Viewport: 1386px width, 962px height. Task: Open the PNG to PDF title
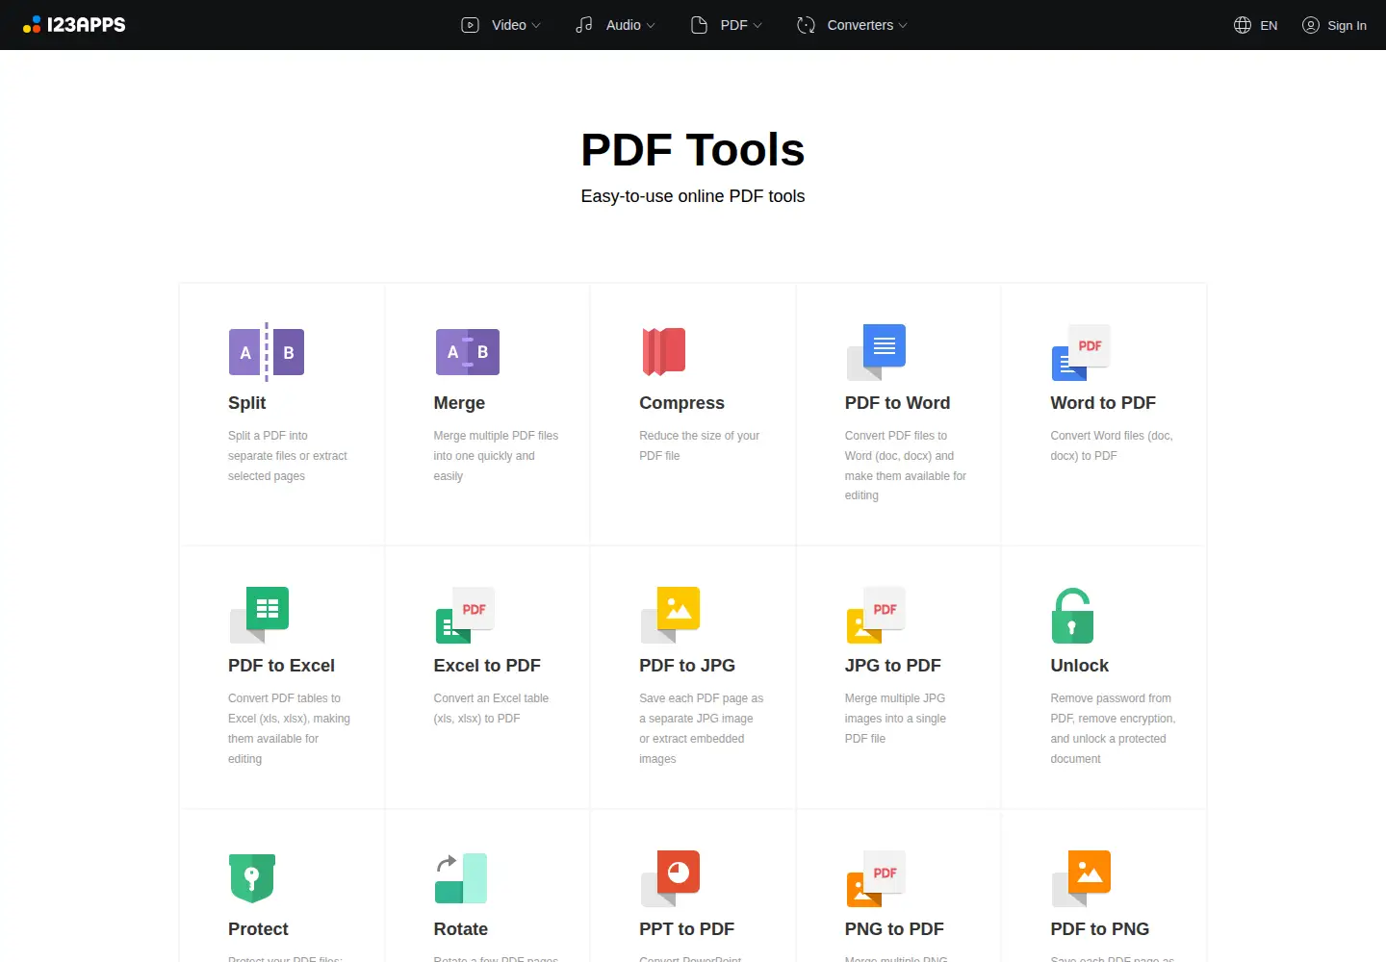point(894,929)
